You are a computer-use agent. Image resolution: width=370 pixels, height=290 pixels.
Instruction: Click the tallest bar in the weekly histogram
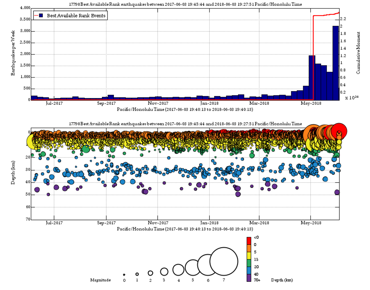[336, 63]
